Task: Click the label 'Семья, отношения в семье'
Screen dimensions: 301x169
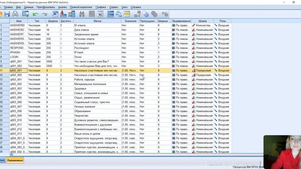Action: pyautogui.click(x=91, y=93)
